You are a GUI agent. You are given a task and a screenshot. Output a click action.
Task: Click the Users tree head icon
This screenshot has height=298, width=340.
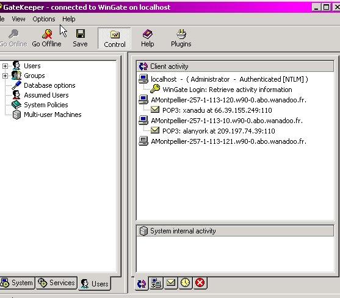point(16,66)
